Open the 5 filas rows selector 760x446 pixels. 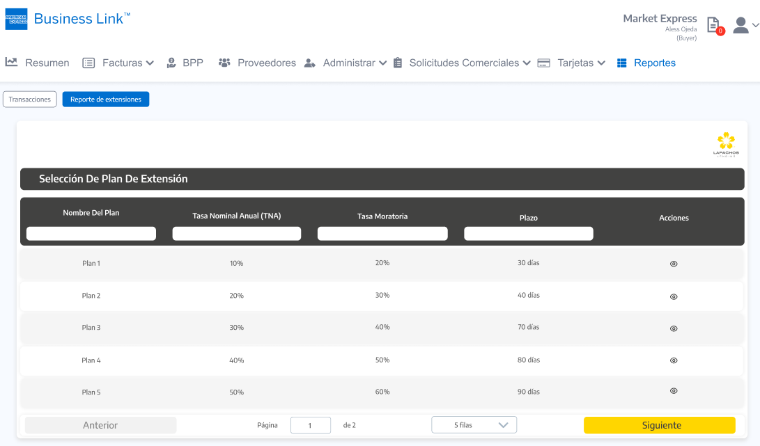point(474,425)
